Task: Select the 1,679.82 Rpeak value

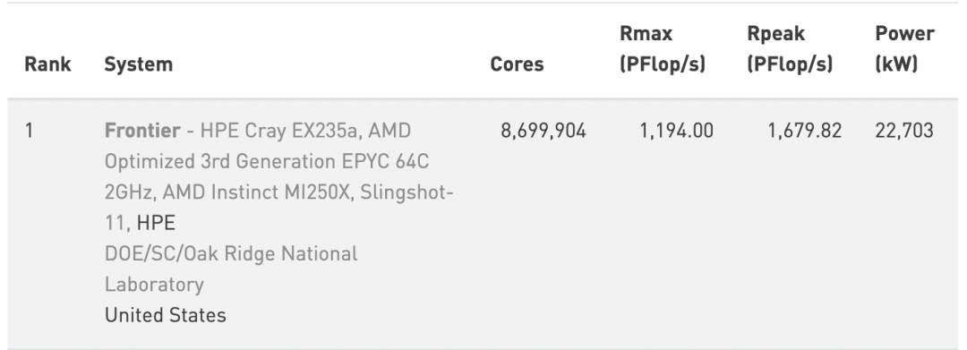Action: (804, 131)
